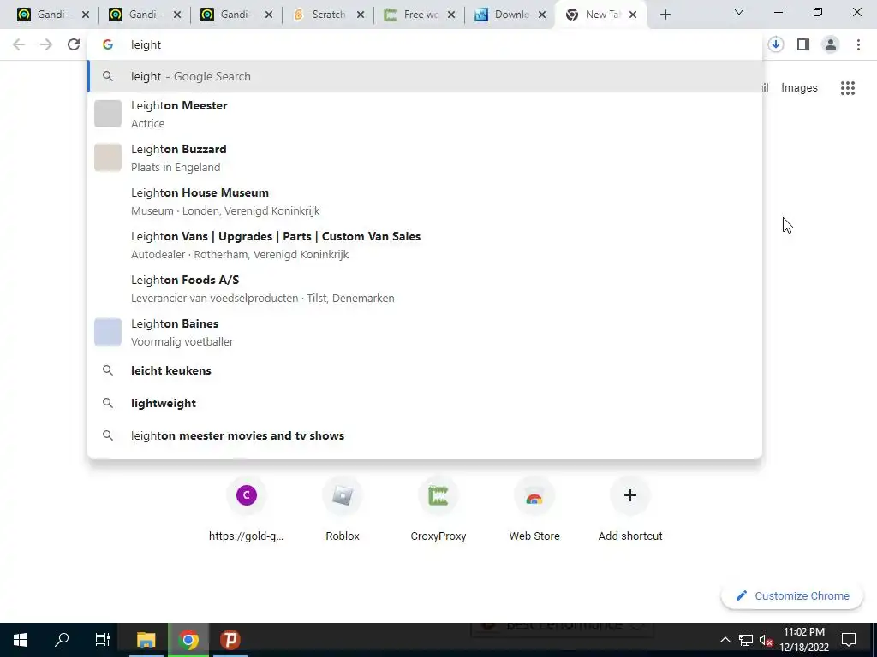Click the address bar with 'leight'
This screenshot has width=877, height=657.
click(x=425, y=44)
